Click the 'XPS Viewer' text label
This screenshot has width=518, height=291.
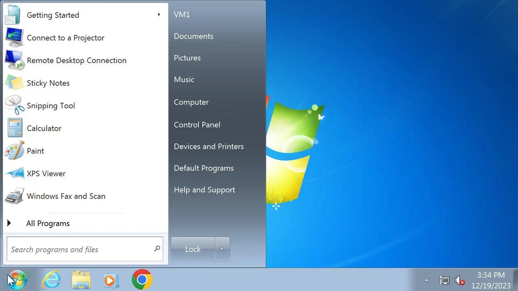46,174
